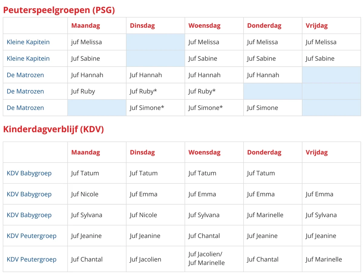Click the Peuterspeelgroepen (PSG) heading
363x276 pixels.
(59, 10)
